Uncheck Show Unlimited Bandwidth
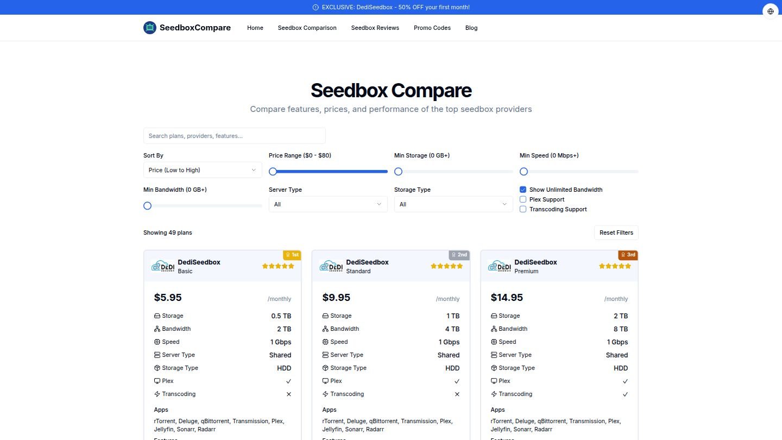The width and height of the screenshot is (782, 440). click(523, 190)
